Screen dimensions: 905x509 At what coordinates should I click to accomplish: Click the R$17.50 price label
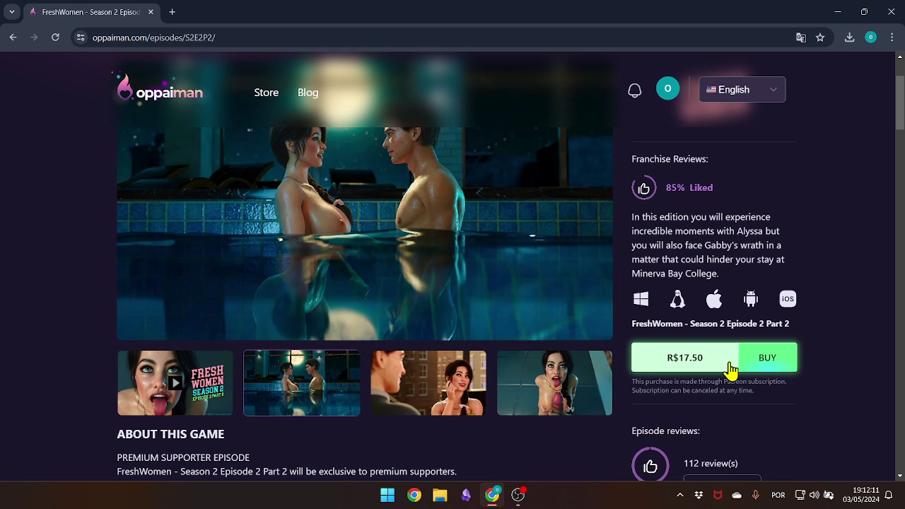coord(685,358)
